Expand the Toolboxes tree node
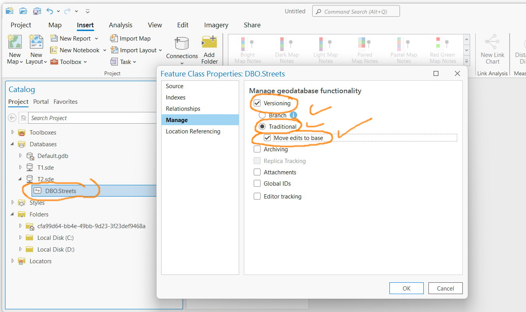 point(12,132)
